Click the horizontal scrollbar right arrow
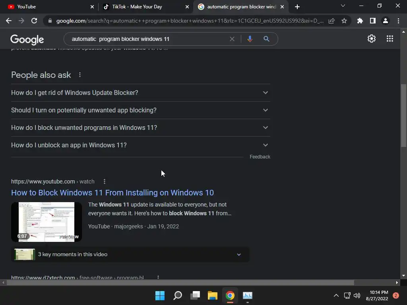Viewport: 407px width, 305px height. [397, 283]
